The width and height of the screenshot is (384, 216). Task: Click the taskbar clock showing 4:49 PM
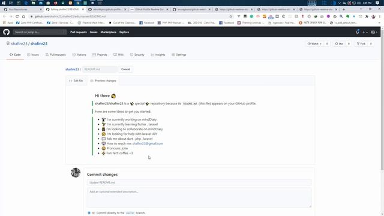367,3
